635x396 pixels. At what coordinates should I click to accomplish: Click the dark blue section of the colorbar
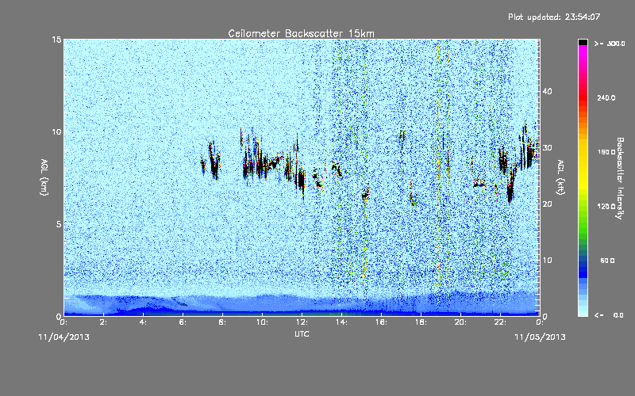[583, 268]
